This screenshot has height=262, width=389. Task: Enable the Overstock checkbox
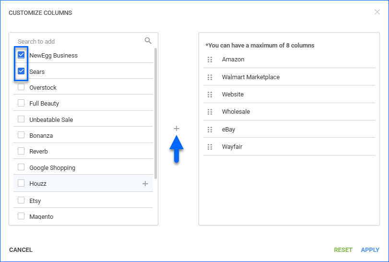pos(21,88)
